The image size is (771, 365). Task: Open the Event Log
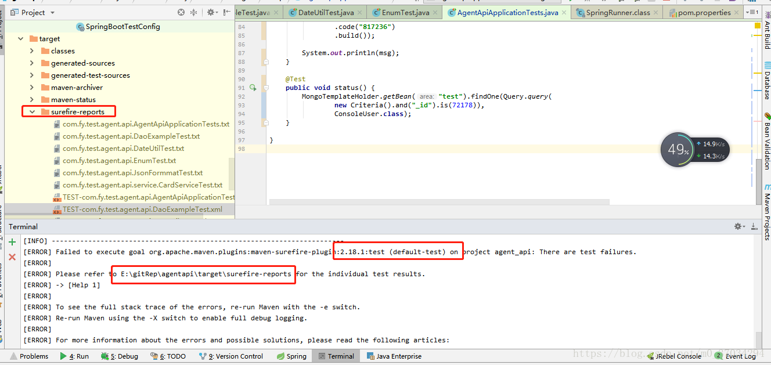click(x=735, y=356)
